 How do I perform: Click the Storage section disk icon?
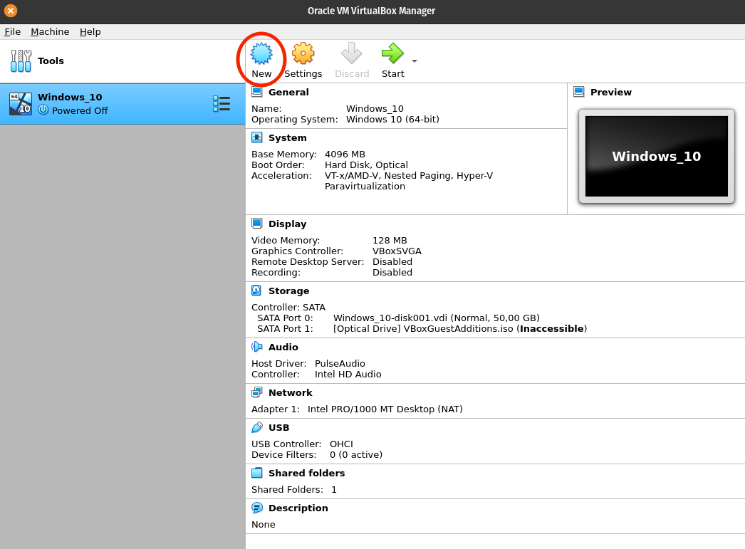[x=256, y=291]
